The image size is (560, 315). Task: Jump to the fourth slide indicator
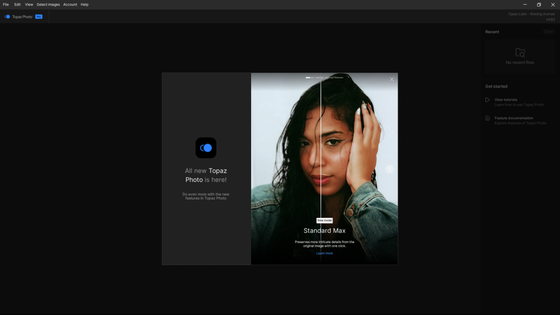tap(339, 77)
